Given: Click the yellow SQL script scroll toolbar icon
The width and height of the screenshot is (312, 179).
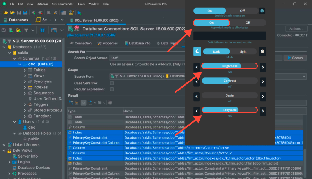Looking at the screenshot, I should point(71,13).
